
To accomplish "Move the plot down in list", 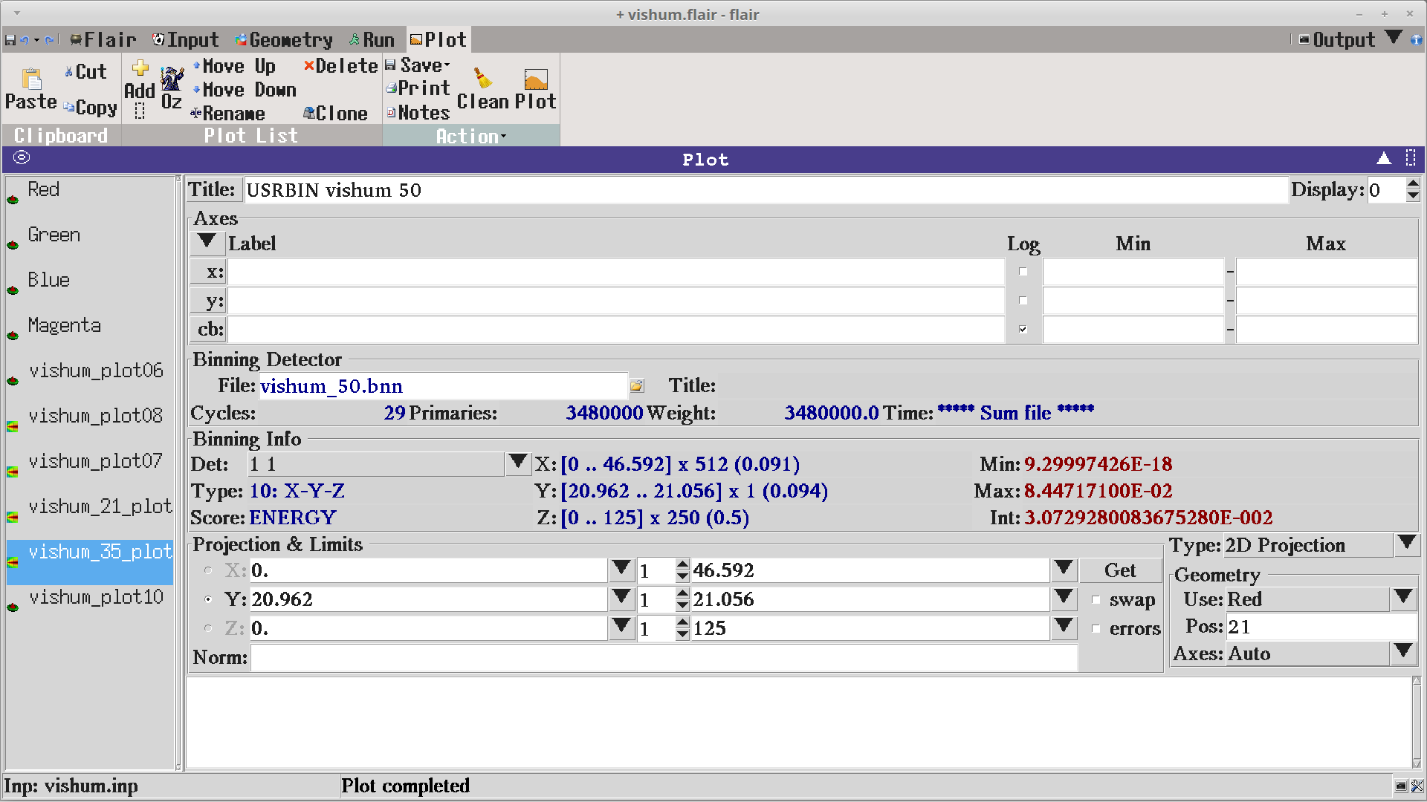I will click(x=245, y=90).
